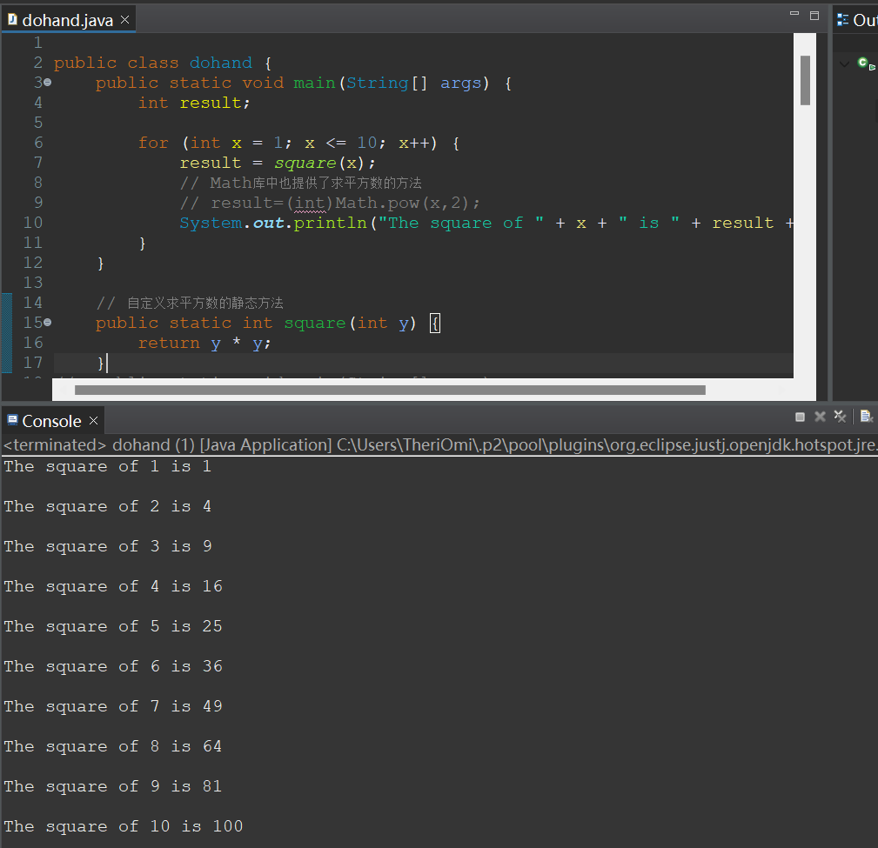Click the highlighted opening brace on line 15
Viewport: 878px width, 848px height.
(434, 323)
